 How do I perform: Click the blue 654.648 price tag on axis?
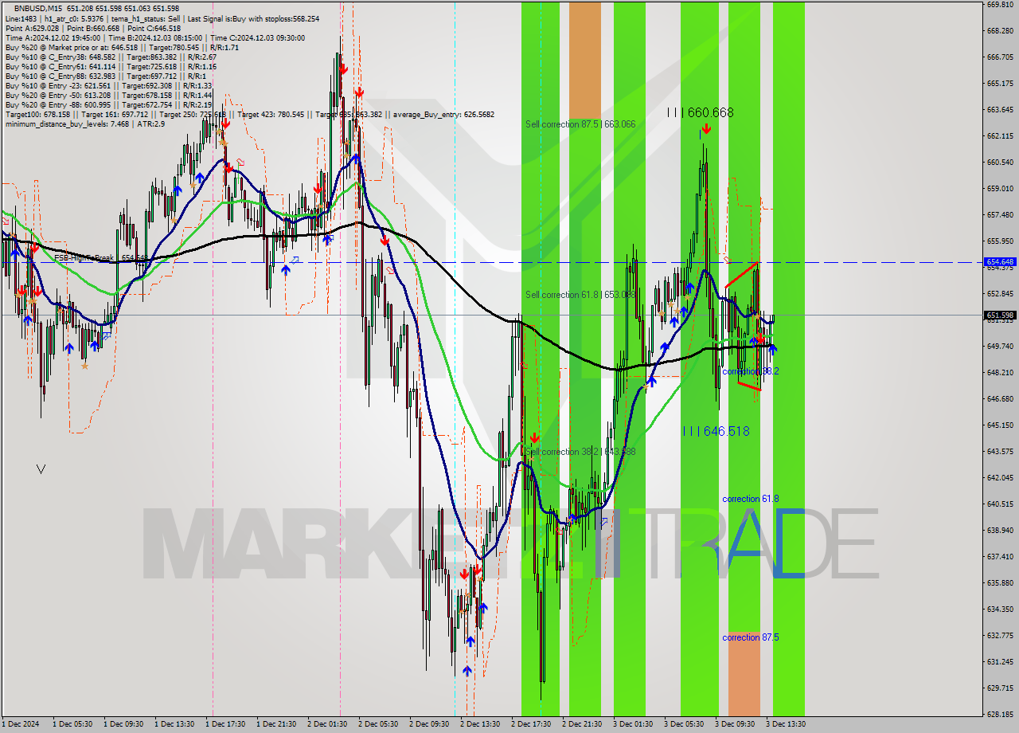pos(1000,261)
